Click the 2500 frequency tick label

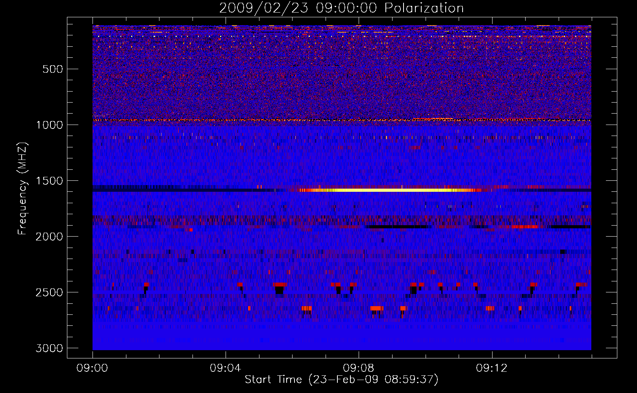49,292
